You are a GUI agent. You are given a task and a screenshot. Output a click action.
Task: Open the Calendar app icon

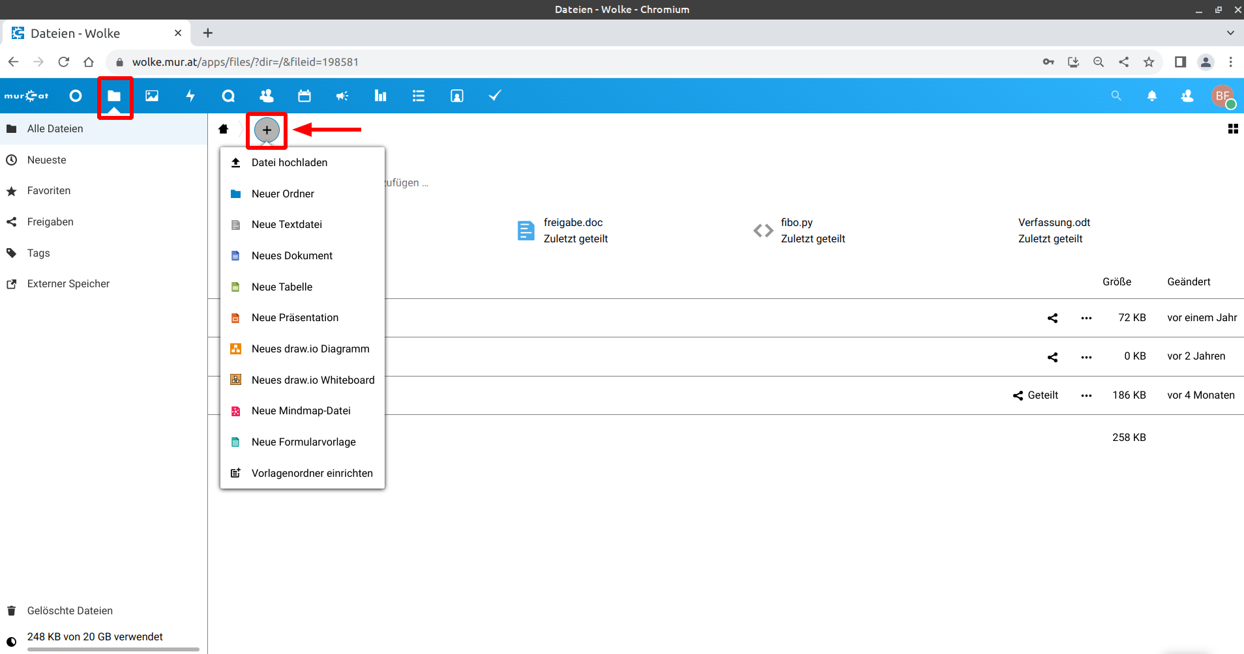[x=304, y=96]
